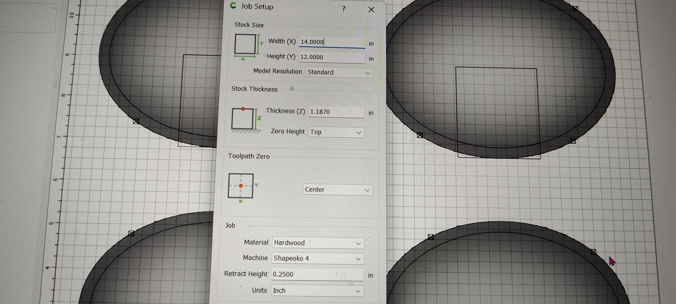676x304 pixels.
Task: Click the "Width (X)" label
Action: (x=282, y=41)
